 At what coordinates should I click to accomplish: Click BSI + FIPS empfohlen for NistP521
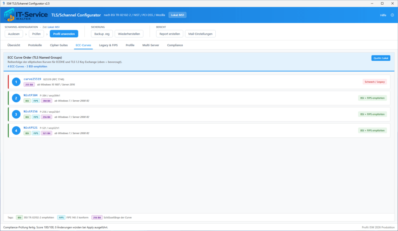tap(372, 131)
